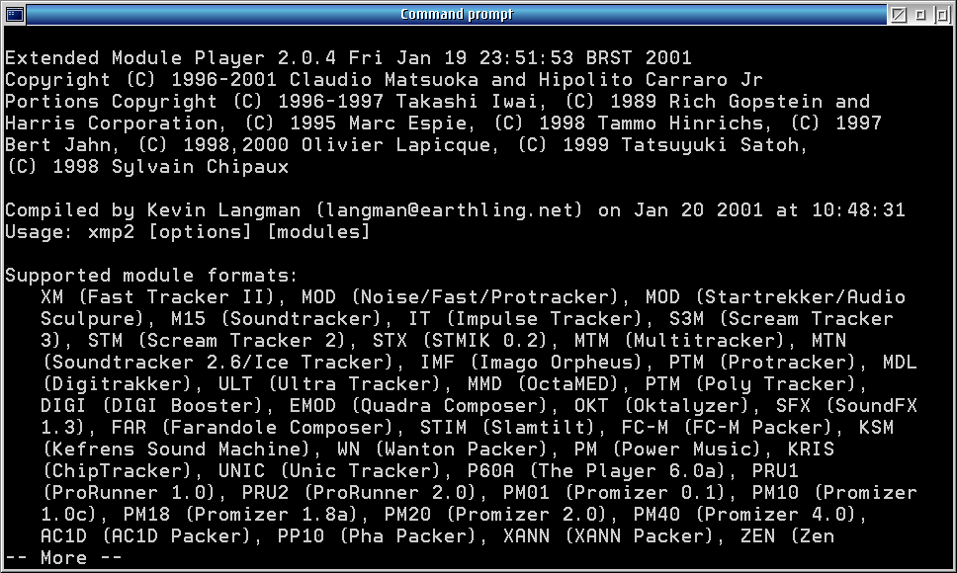The image size is (957, 573).
Task: Click the entry "XM (Fast Tracker II)"
Action: click(x=158, y=297)
